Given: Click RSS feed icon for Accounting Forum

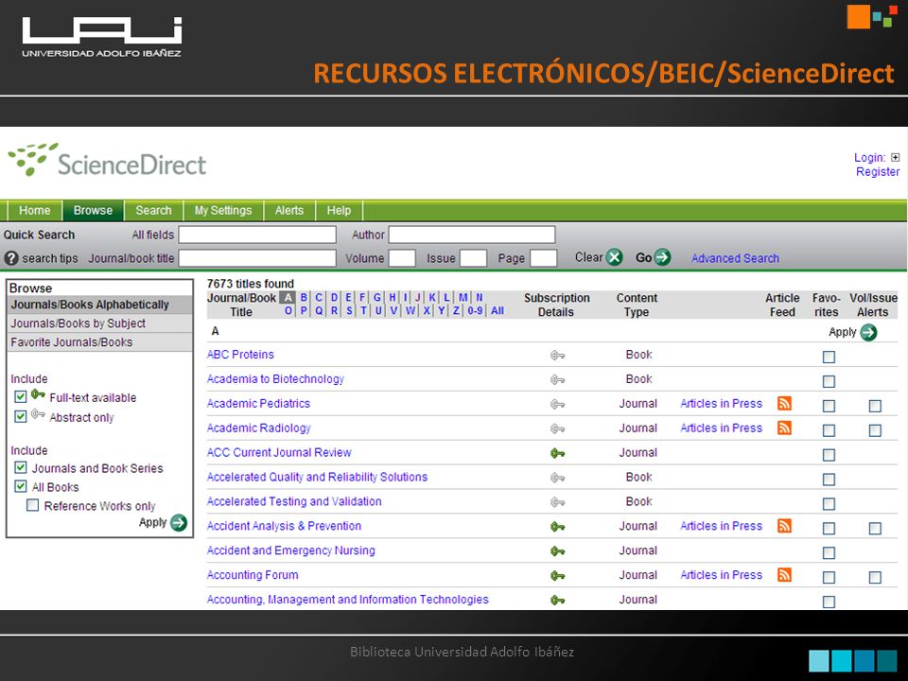Looking at the screenshot, I should pyautogui.click(x=784, y=575).
